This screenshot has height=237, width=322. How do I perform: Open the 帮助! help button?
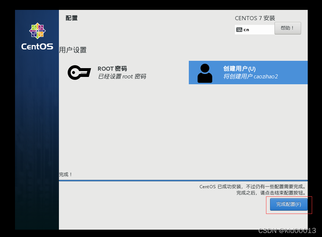(x=288, y=28)
